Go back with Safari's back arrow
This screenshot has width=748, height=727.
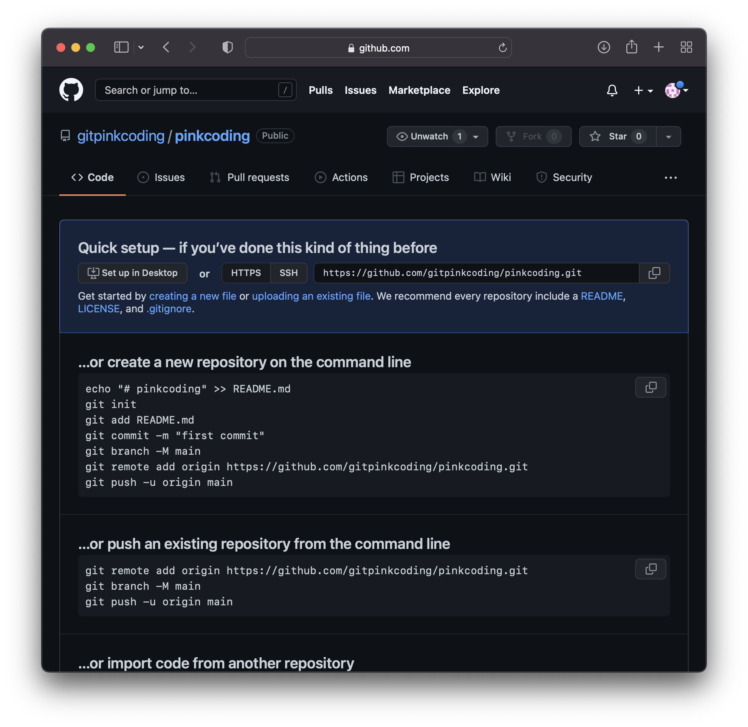pos(166,47)
